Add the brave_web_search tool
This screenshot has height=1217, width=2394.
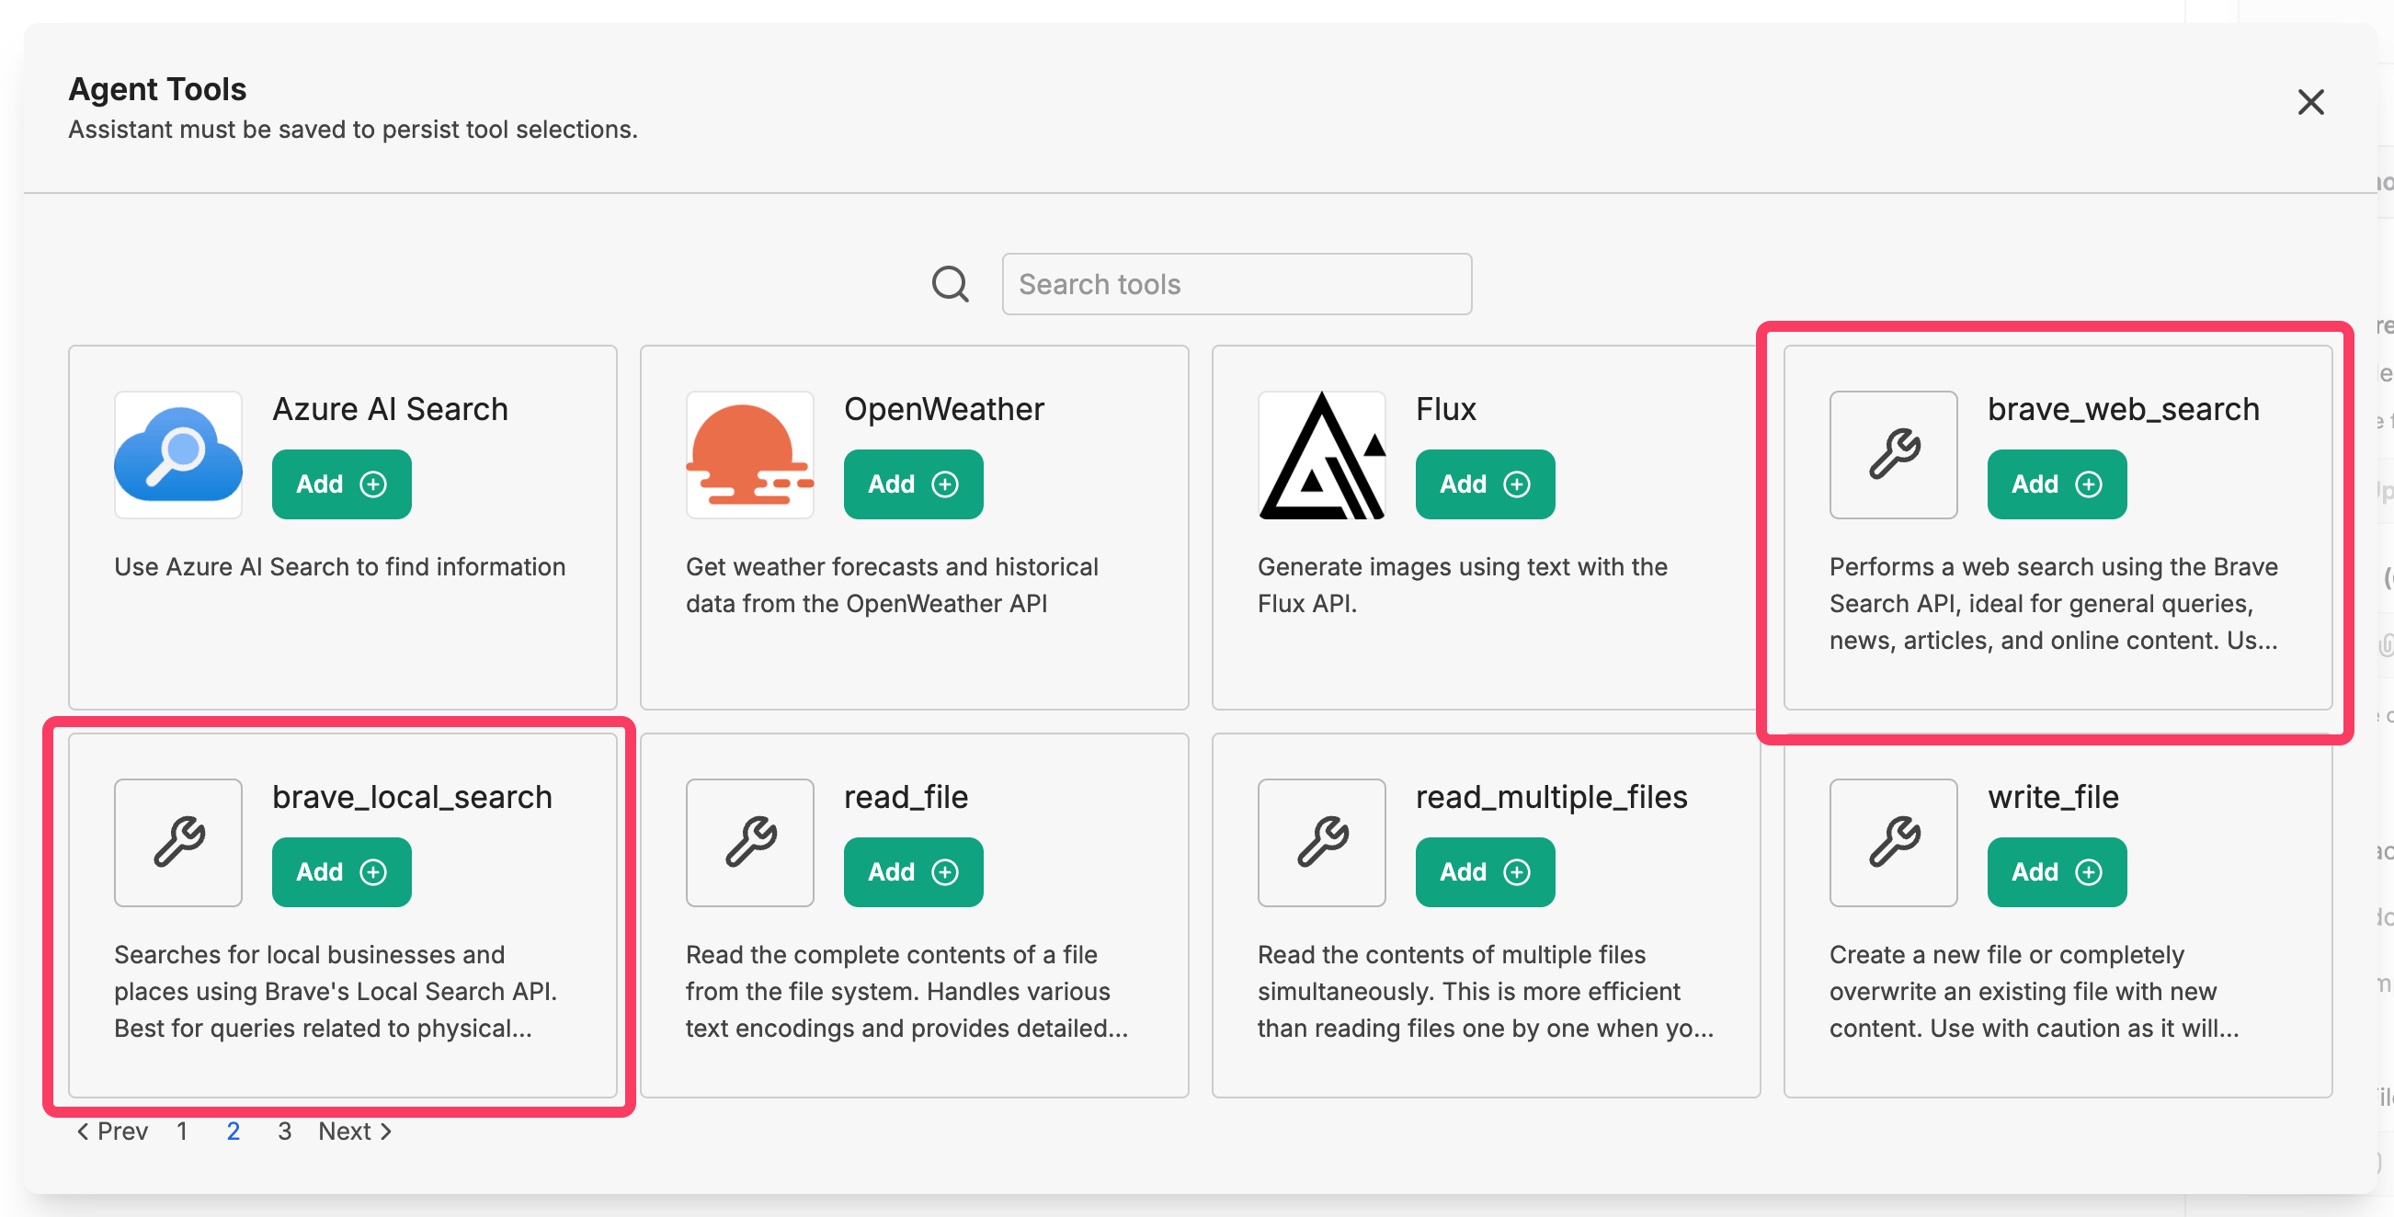point(2056,484)
